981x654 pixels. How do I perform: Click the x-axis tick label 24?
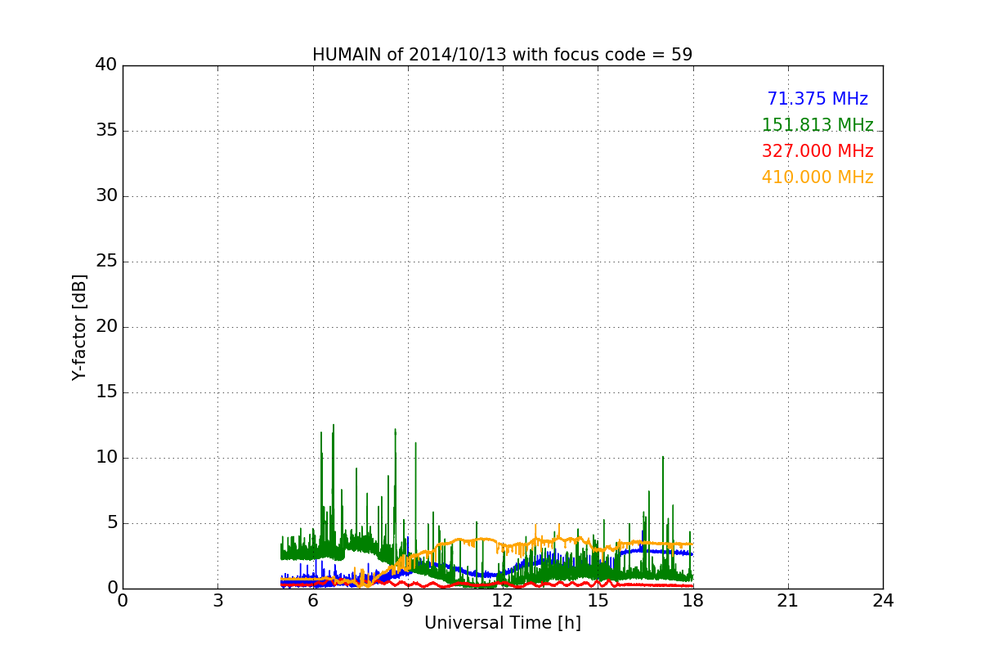[883, 601]
